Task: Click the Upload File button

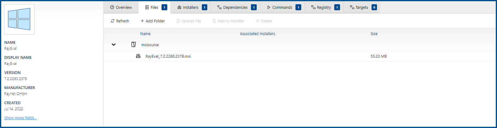Action: (x=189, y=21)
